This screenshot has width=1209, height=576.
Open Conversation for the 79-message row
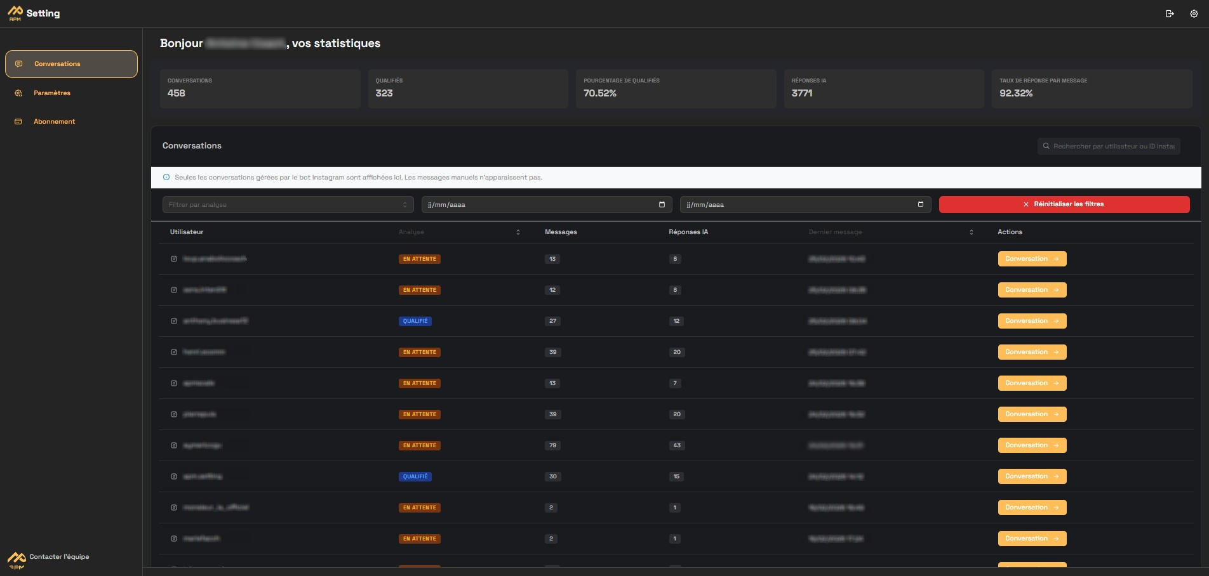(1032, 445)
